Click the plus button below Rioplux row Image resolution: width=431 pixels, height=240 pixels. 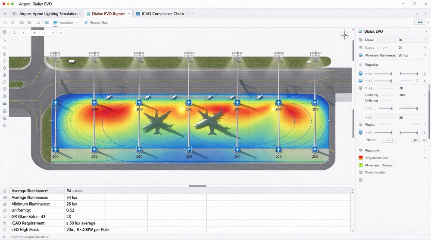pyautogui.click(x=425, y=132)
